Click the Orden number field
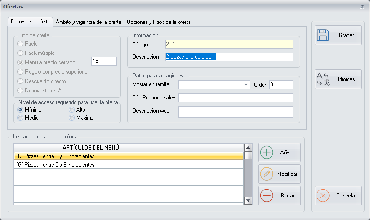 coord(281,85)
